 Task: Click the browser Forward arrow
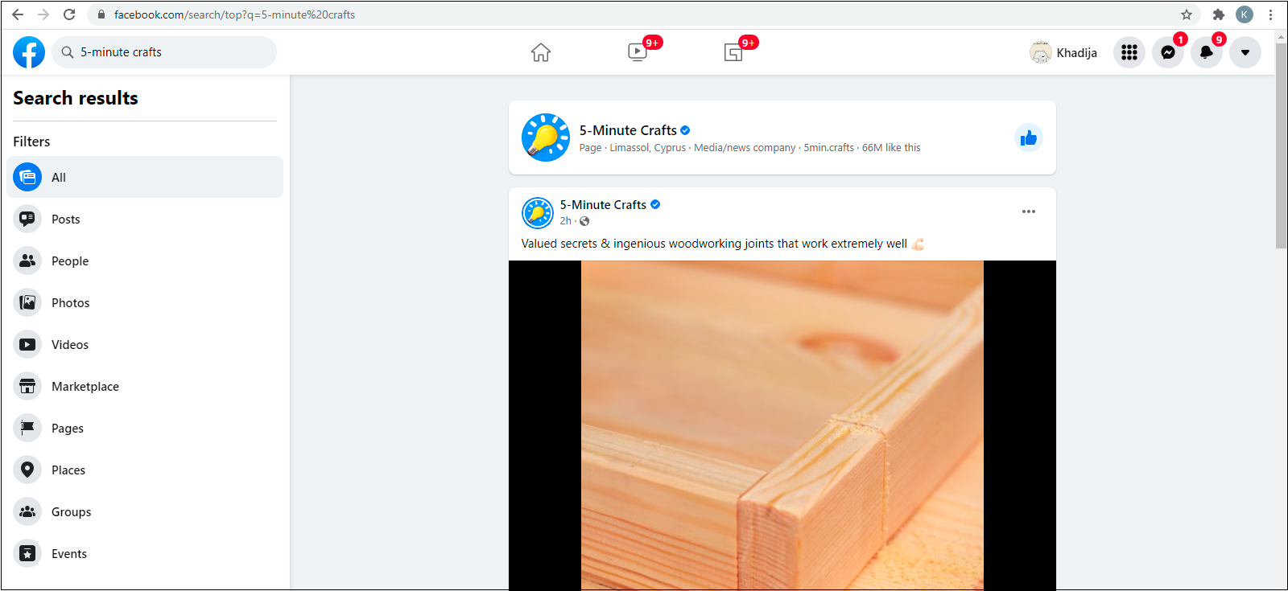coord(43,14)
